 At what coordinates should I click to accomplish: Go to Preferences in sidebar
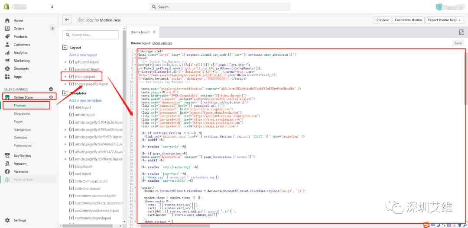(x=23, y=146)
